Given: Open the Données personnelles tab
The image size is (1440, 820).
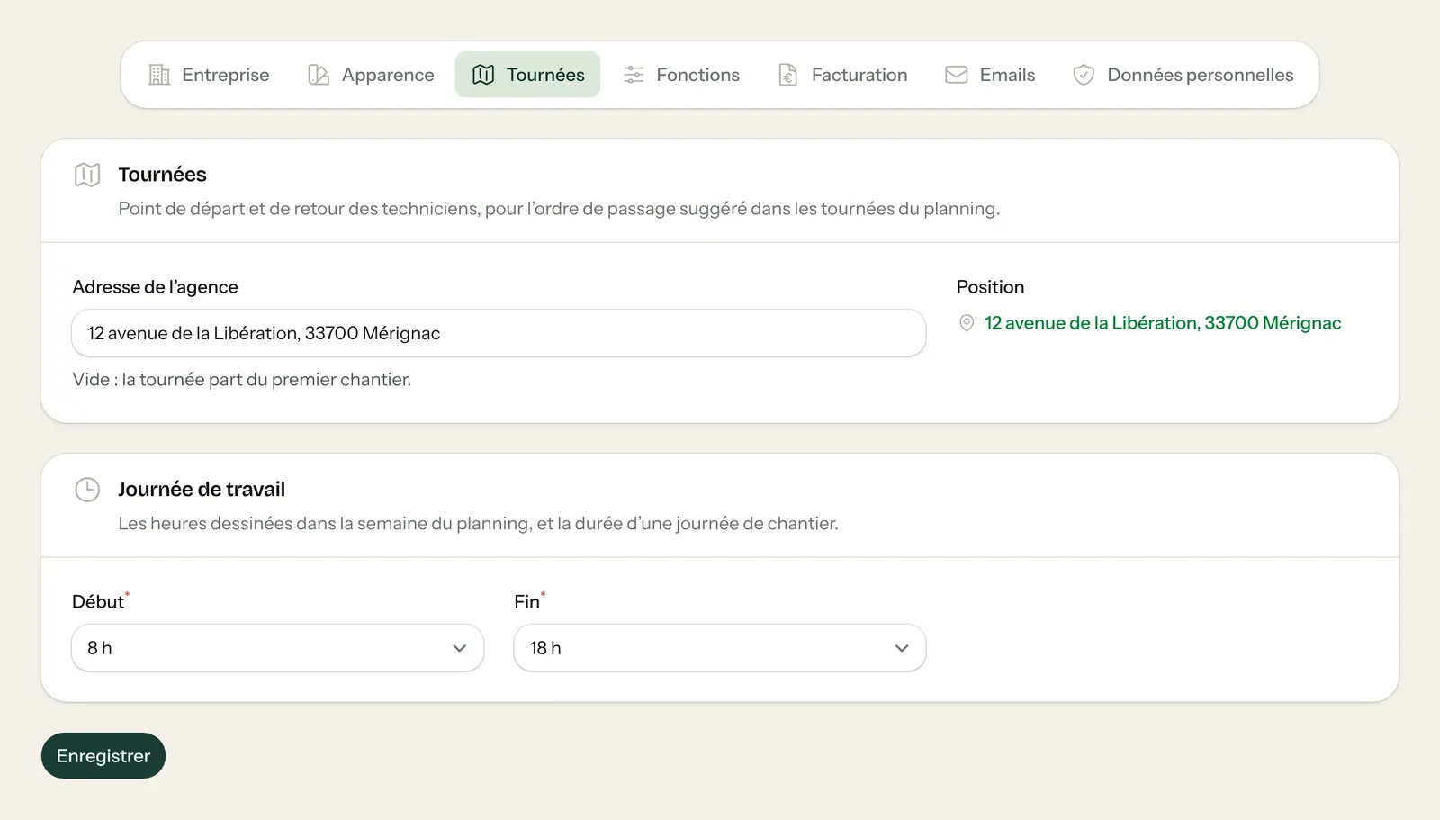Looking at the screenshot, I should 1183,75.
